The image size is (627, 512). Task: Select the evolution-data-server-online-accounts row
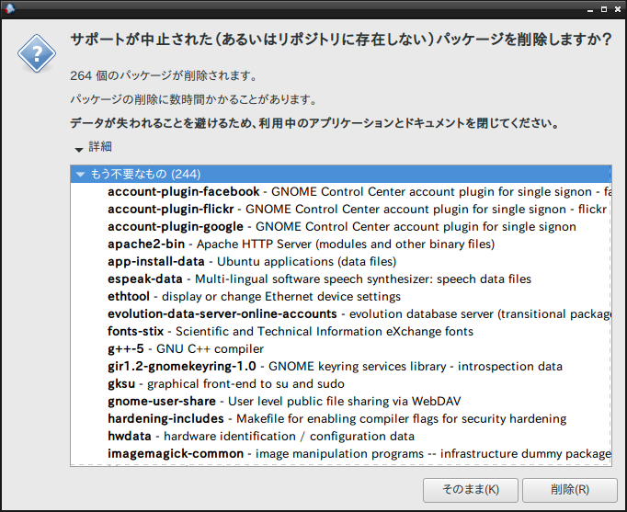click(341, 313)
